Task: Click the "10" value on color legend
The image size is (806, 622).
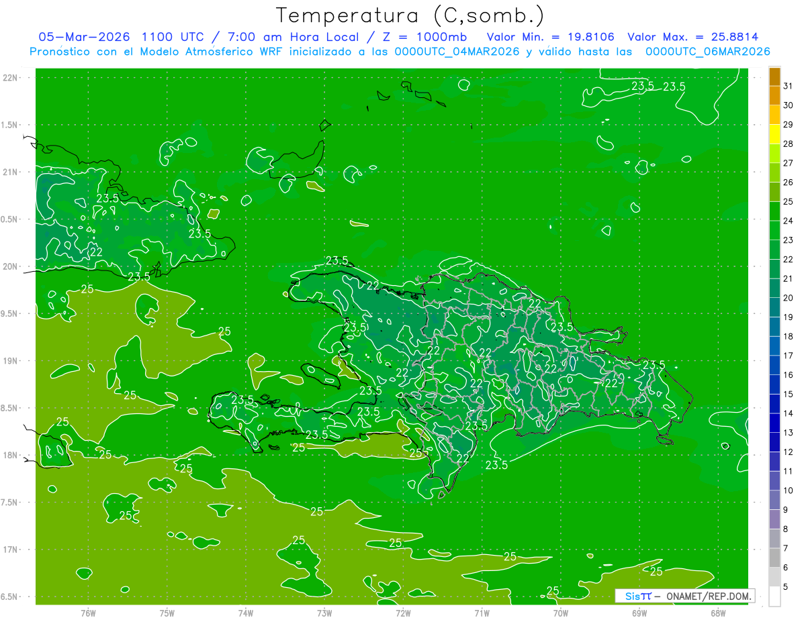Action: (x=788, y=490)
